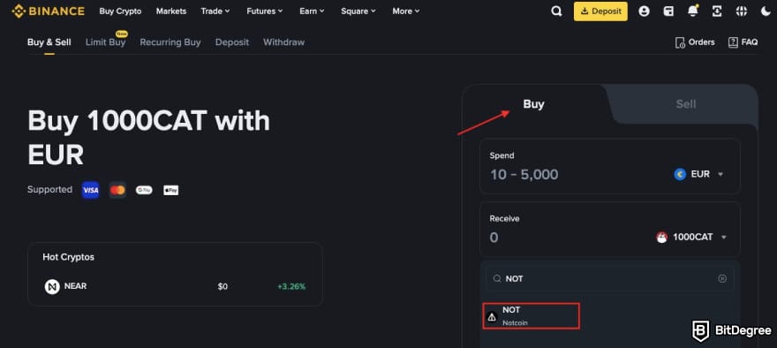
Task: Expand the Square menu
Action: pyautogui.click(x=358, y=11)
